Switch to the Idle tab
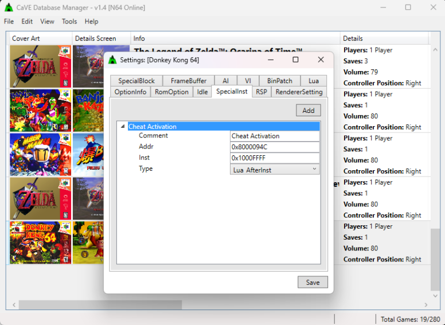The height and width of the screenshot is (325, 445). (202, 92)
